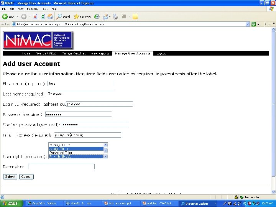
Task: Open the address bar dropdown arrow
Action: click(248, 24)
